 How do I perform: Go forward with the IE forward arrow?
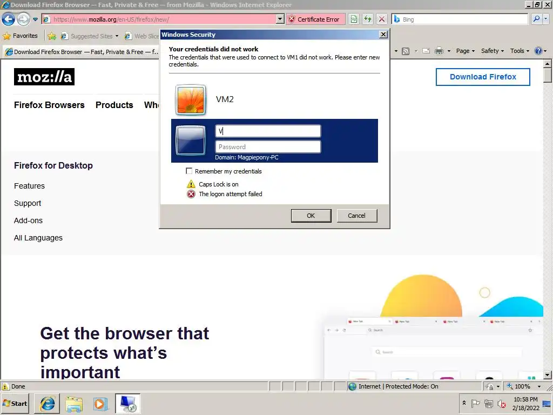pyautogui.click(x=23, y=19)
